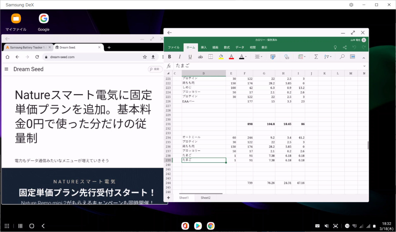Collapse the Excel ribbon
The width and height of the screenshot is (396, 232).
click(364, 58)
